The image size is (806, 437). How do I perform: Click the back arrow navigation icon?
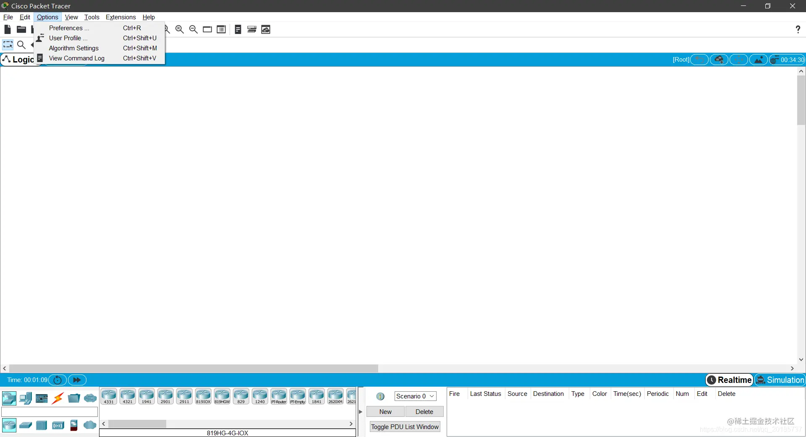699,60
